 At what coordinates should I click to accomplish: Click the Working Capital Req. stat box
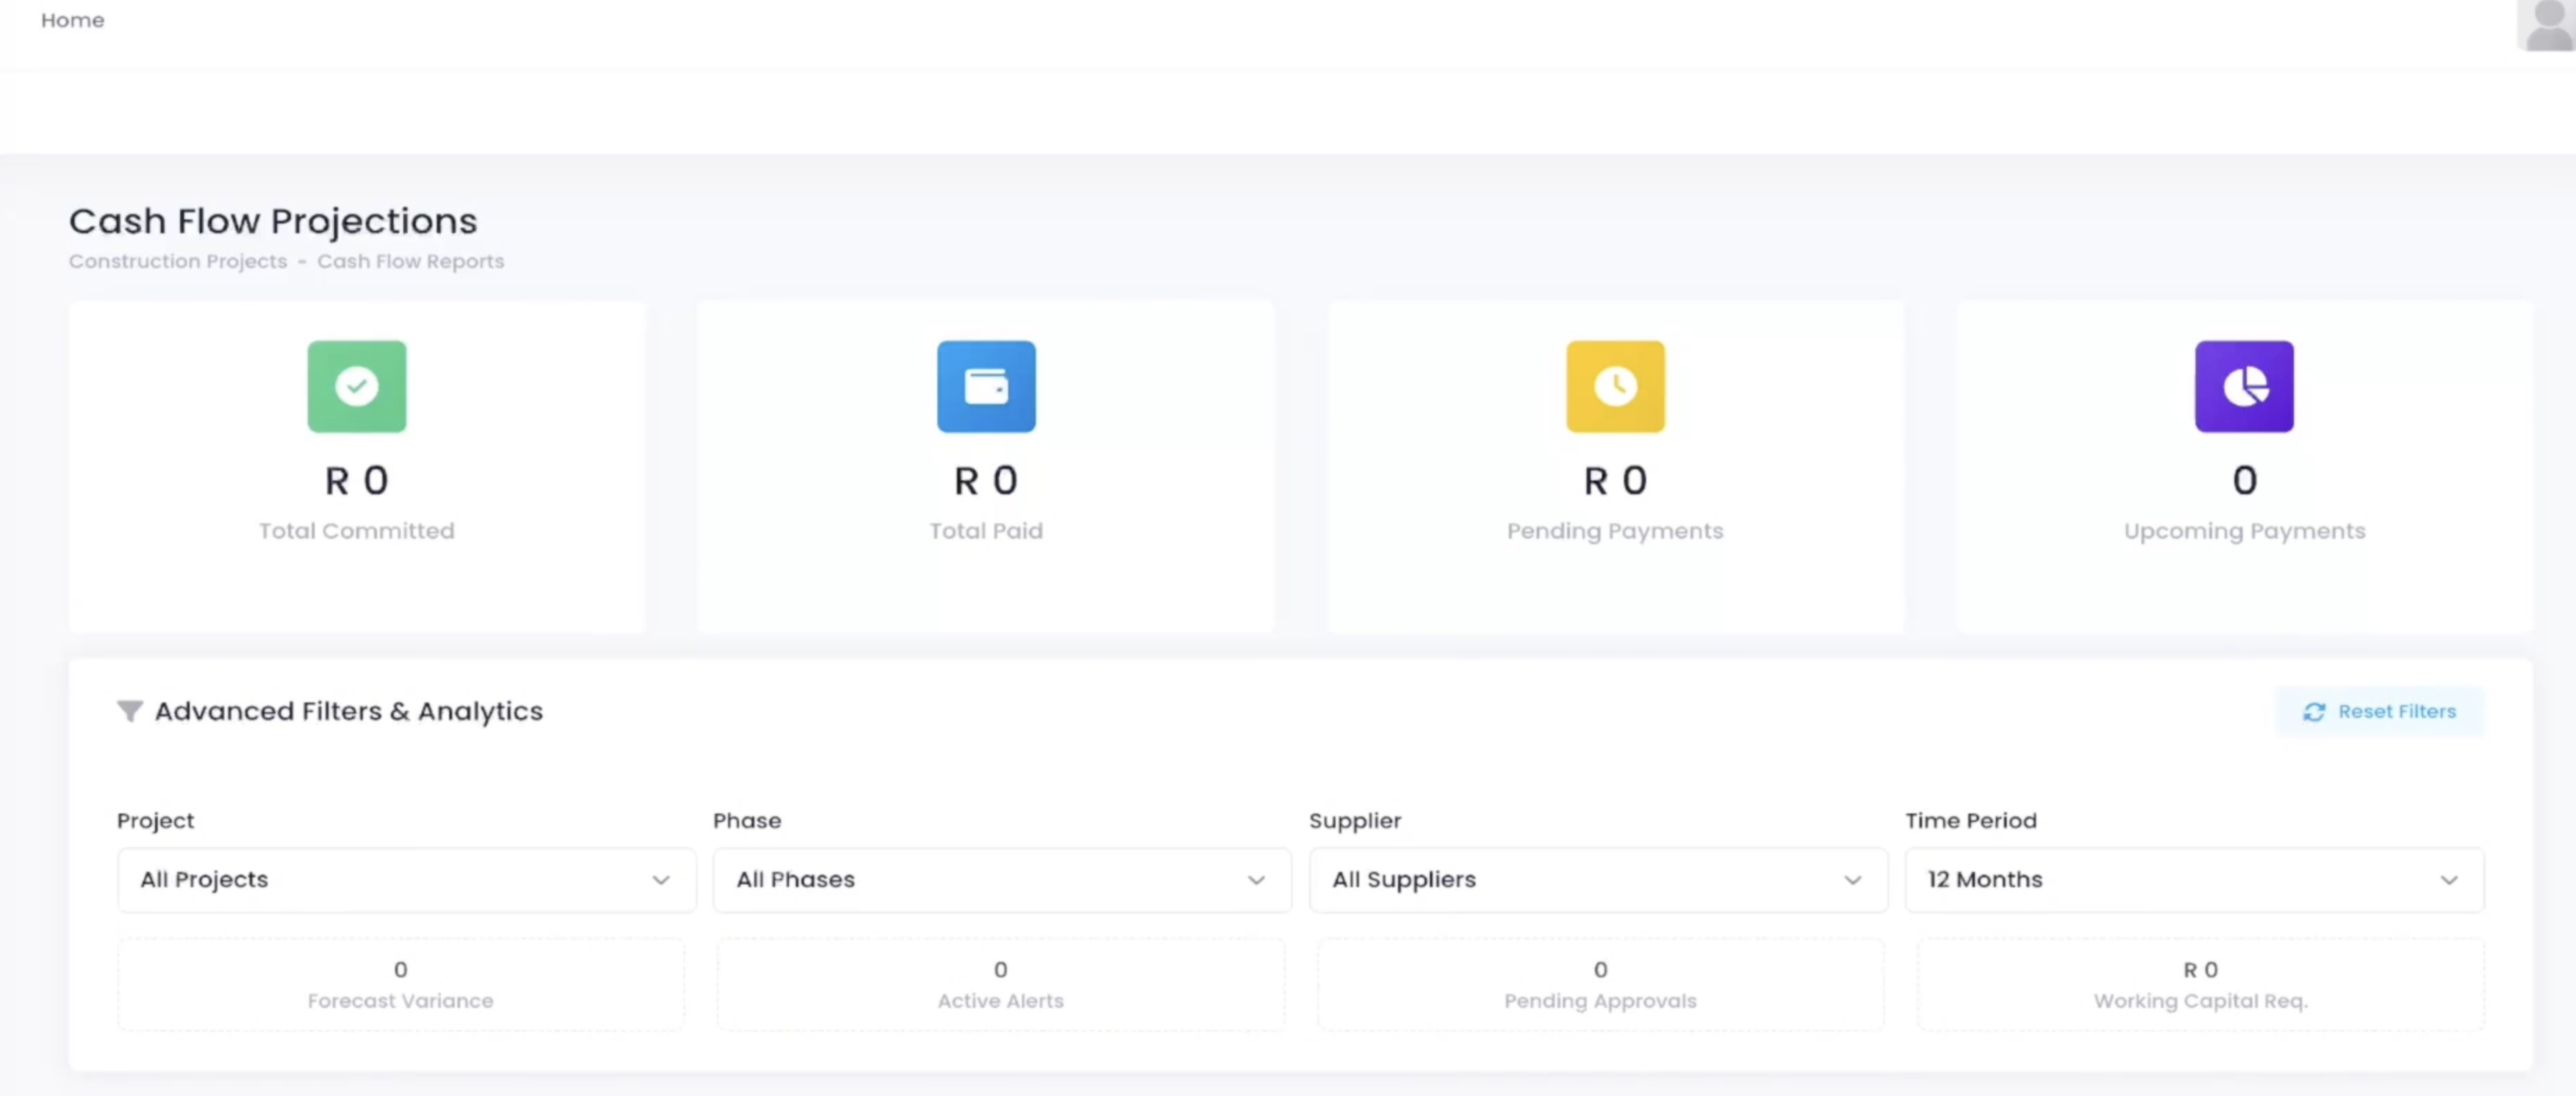(2200, 984)
